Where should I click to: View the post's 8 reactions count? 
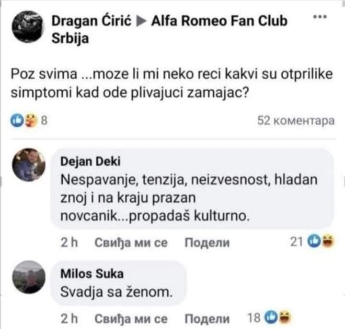click(44, 121)
